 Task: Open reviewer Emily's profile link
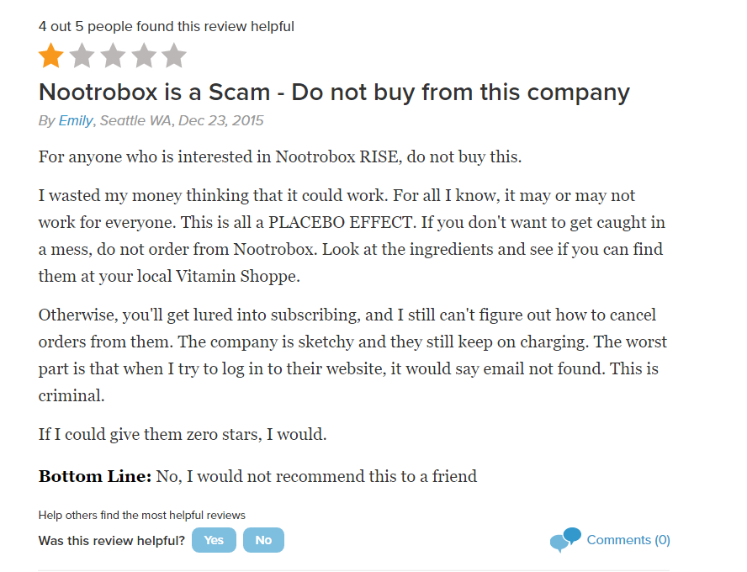point(76,120)
